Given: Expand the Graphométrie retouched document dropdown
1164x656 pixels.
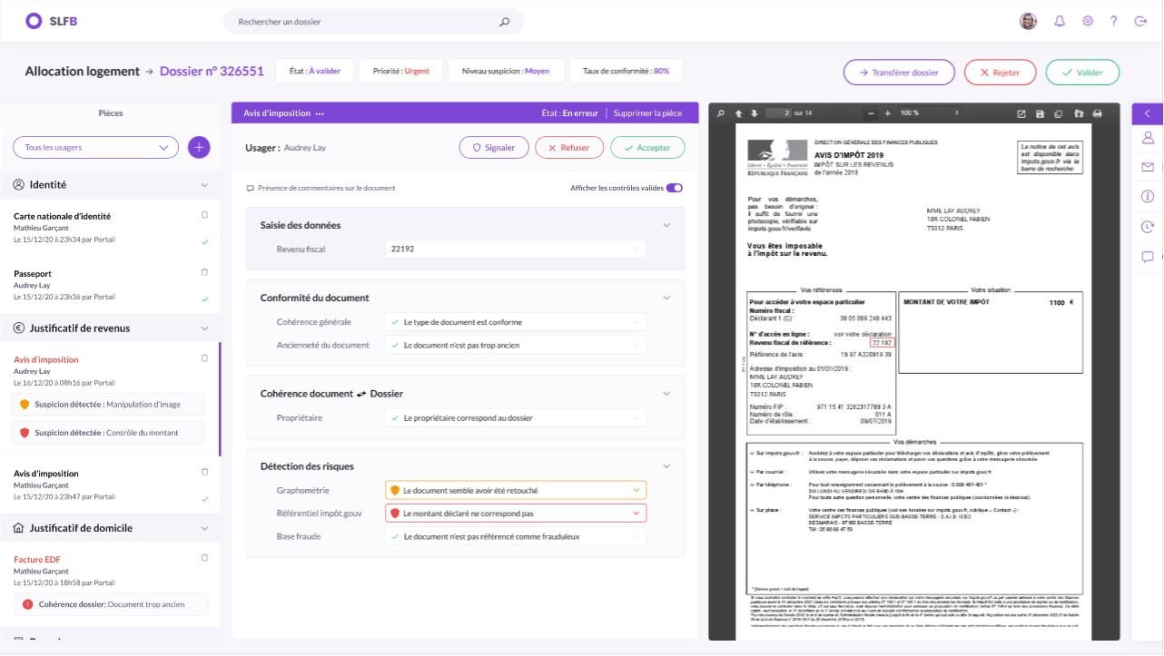Looking at the screenshot, I should pyautogui.click(x=516, y=490).
